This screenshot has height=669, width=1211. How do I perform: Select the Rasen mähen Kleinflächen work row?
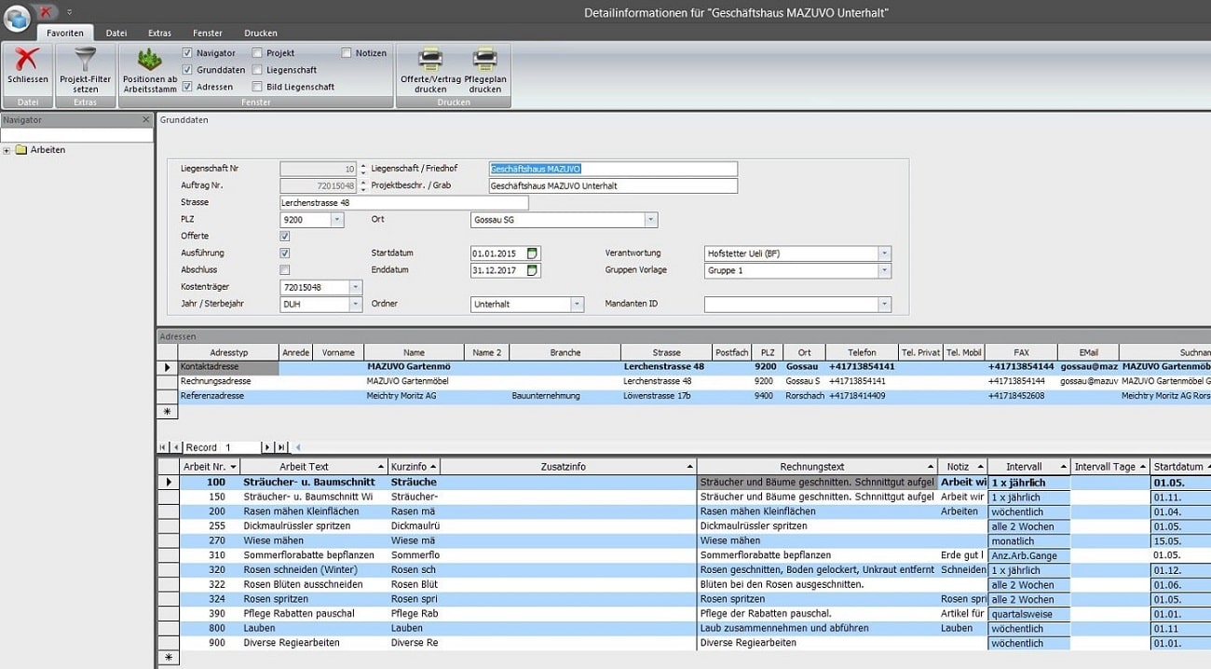[x=685, y=512]
